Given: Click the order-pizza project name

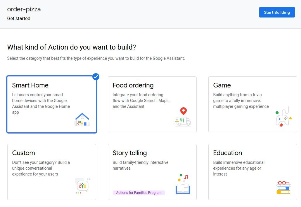Looking at the screenshot, I should [x=24, y=9].
